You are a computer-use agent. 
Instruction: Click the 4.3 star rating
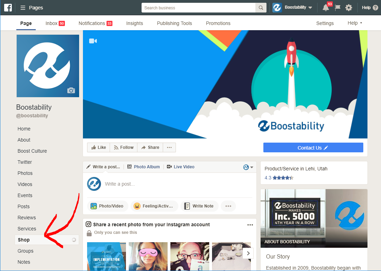279,178
